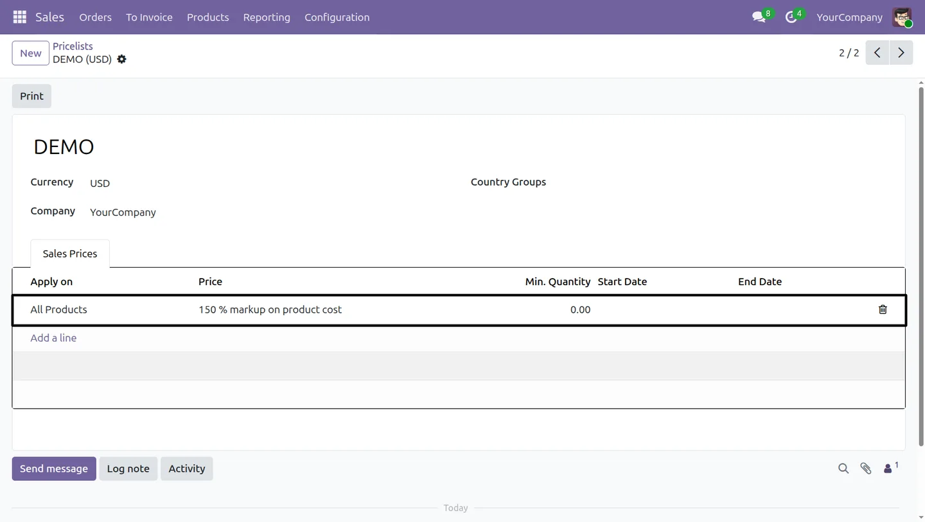Image resolution: width=925 pixels, height=522 pixels.
Task: Open the apps grid menu
Action: click(19, 17)
